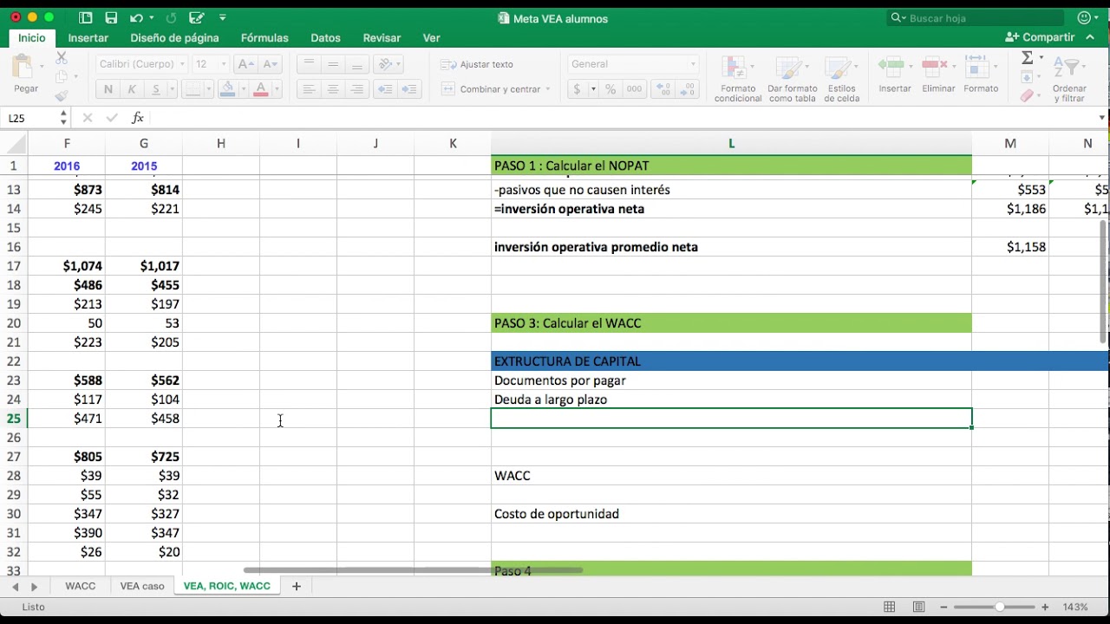
Task: Click increase decimal places icon
Action: click(x=663, y=89)
